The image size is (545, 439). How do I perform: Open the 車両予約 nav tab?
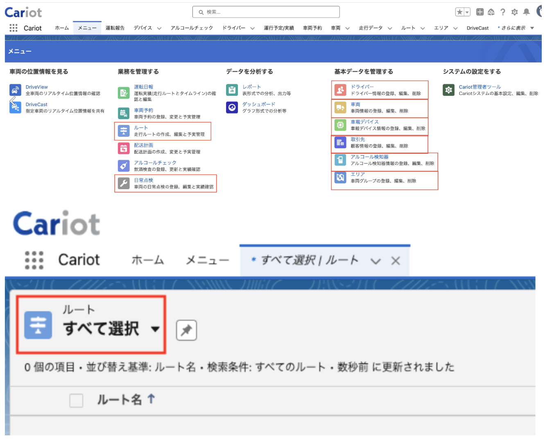(x=312, y=28)
